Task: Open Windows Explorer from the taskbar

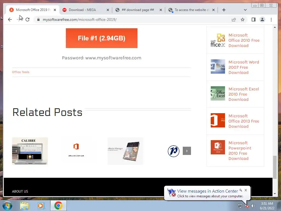Action: point(24,206)
